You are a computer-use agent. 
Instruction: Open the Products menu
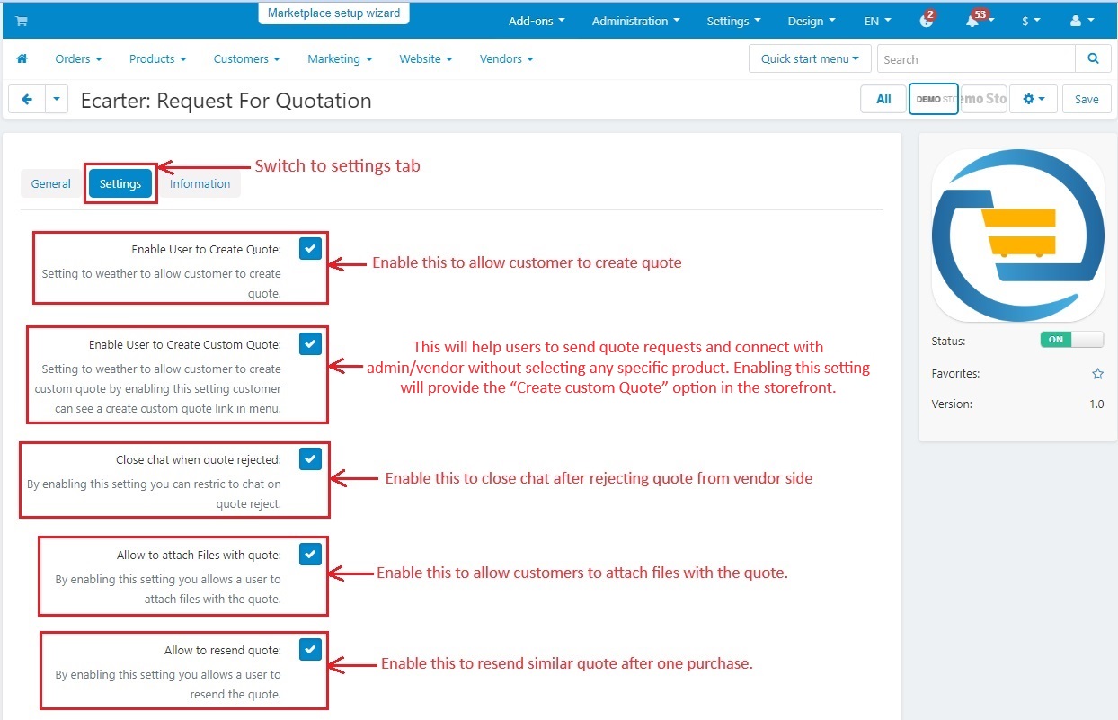[157, 58]
